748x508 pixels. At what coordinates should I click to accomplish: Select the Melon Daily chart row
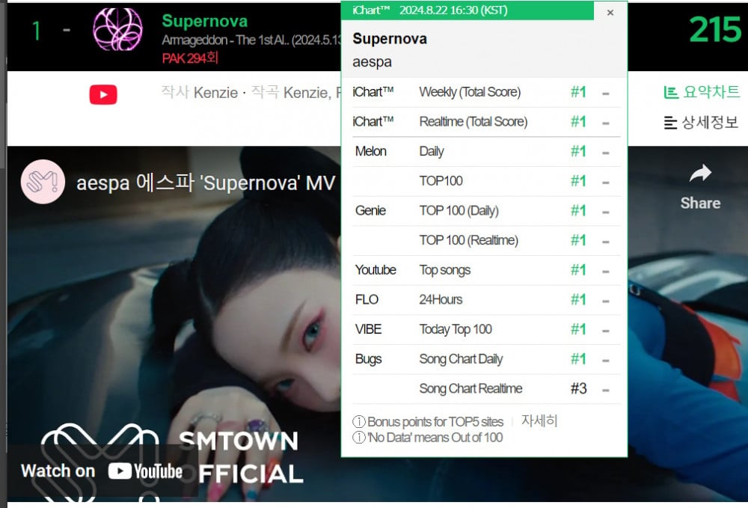click(486, 152)
